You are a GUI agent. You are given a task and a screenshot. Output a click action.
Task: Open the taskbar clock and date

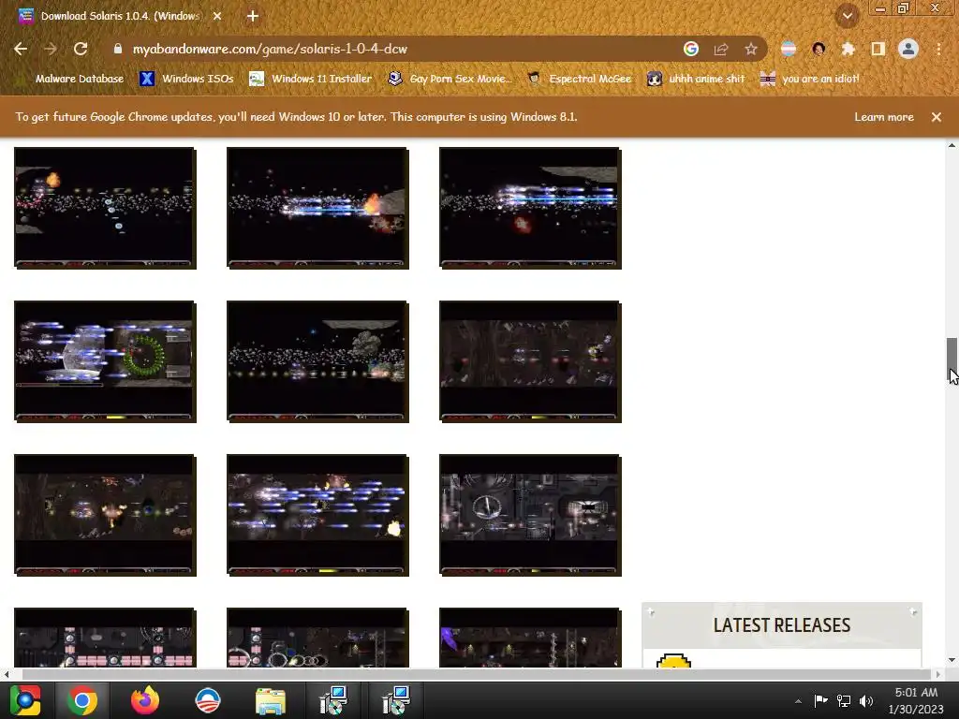(916, 700)
